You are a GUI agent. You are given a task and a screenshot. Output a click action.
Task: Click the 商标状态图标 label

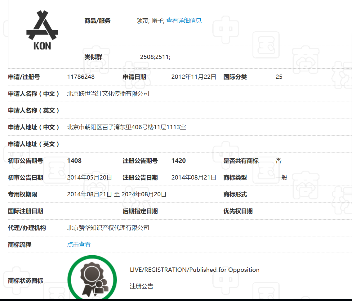[x=26, y=281]
